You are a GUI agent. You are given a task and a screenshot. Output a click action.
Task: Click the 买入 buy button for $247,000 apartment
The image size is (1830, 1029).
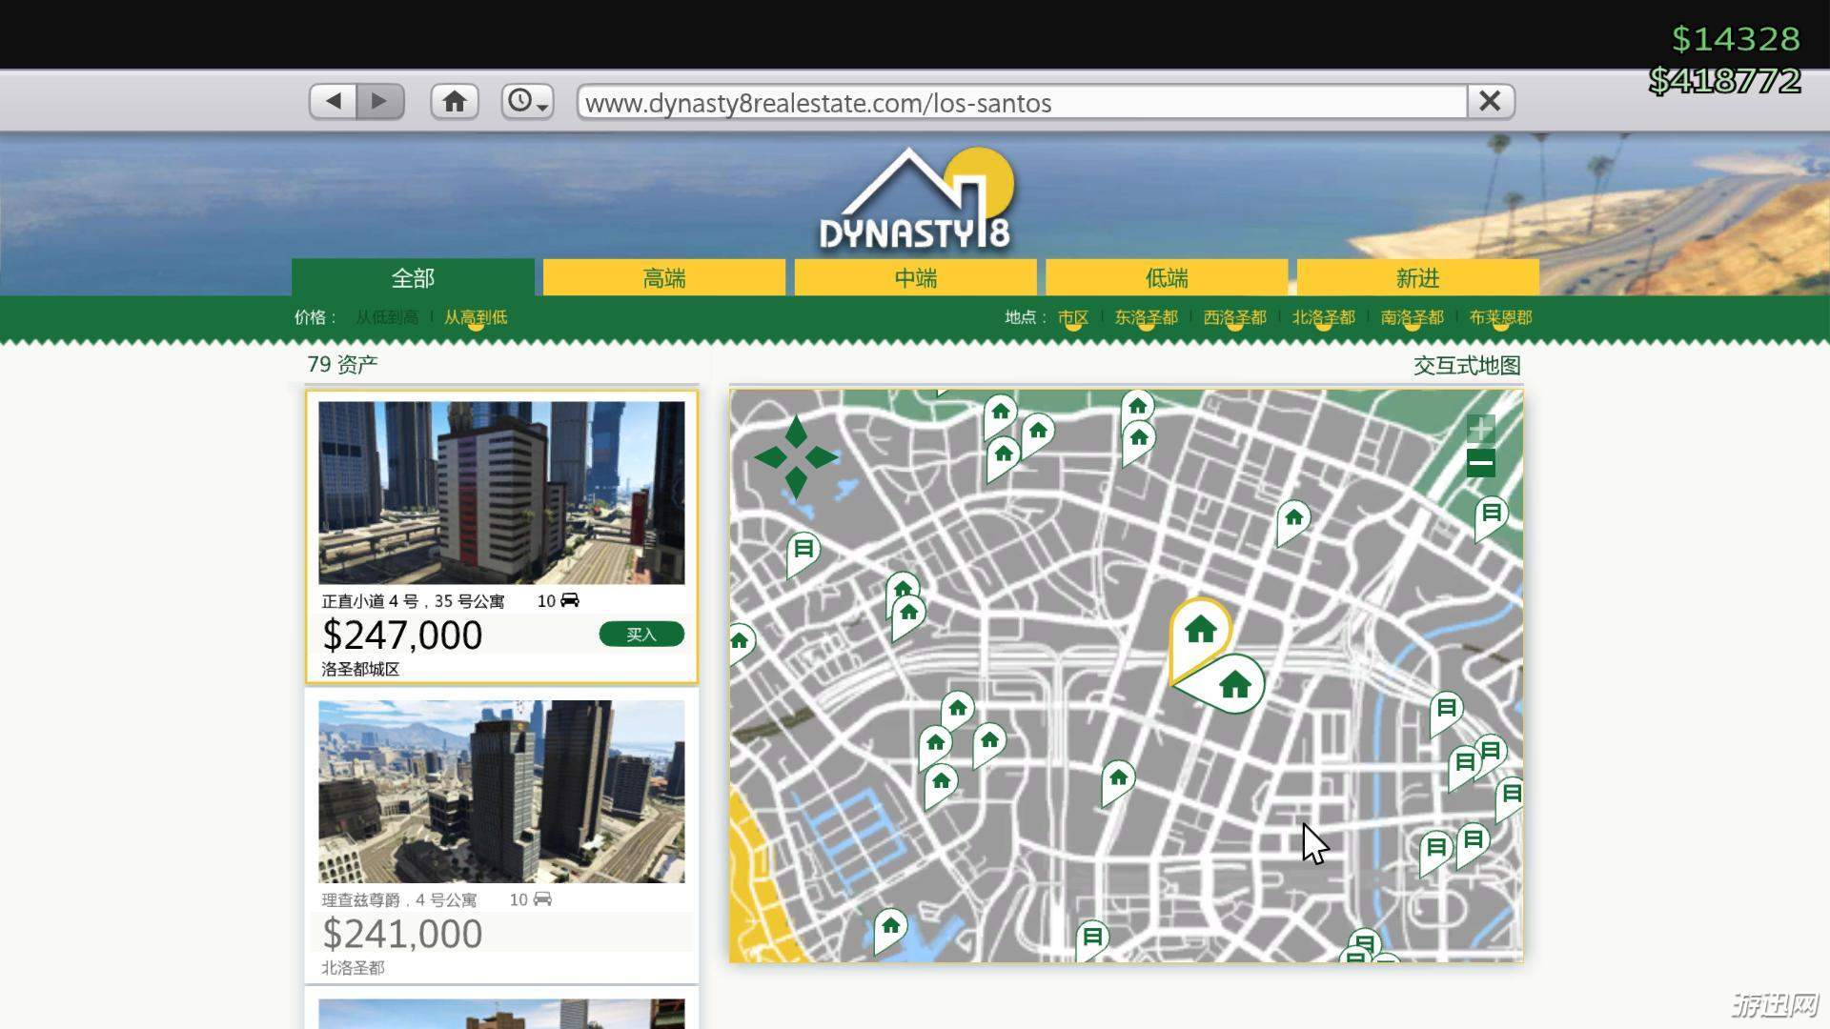[641, 635]
